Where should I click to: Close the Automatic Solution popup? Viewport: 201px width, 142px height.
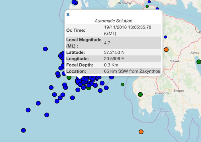pyautogui.click(x=68, y=15)
